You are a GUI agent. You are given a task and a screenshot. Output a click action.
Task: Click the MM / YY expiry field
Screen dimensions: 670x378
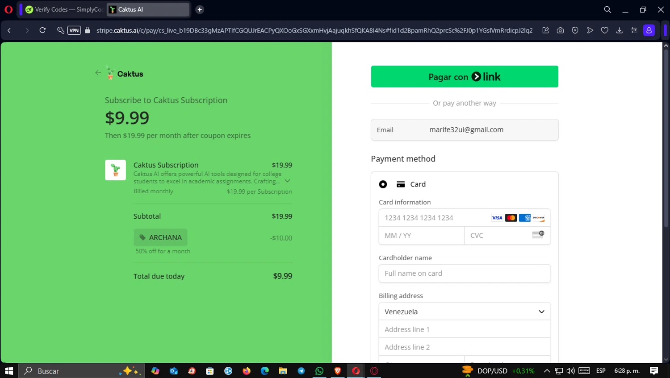pos(422,236)
